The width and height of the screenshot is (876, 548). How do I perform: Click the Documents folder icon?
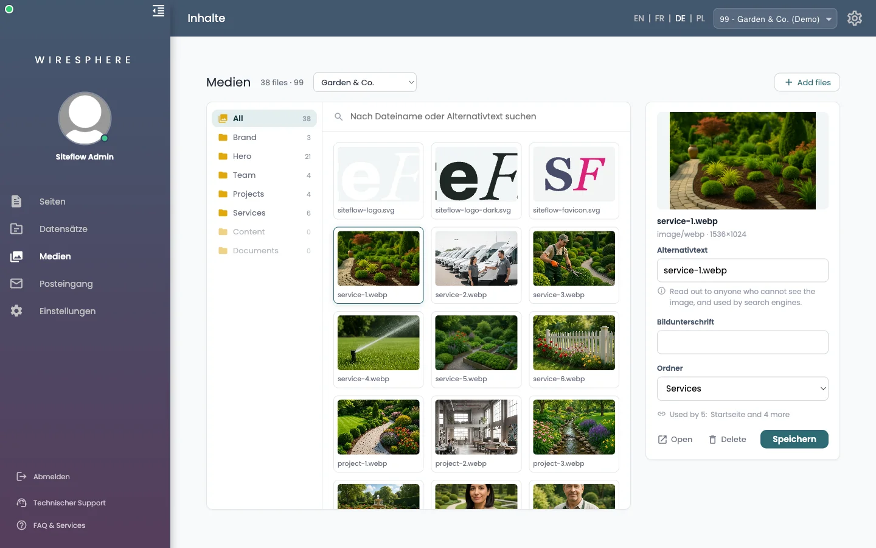pos(223,251)
